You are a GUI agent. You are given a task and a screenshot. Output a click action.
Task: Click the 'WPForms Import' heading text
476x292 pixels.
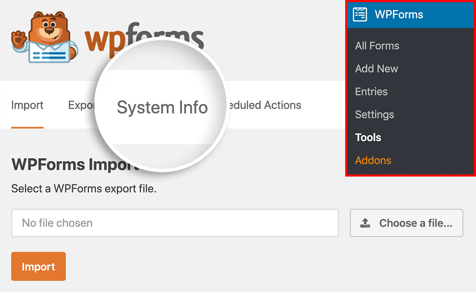coord(75,165)
